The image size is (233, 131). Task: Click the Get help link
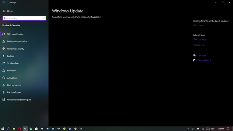pos(202,56)
